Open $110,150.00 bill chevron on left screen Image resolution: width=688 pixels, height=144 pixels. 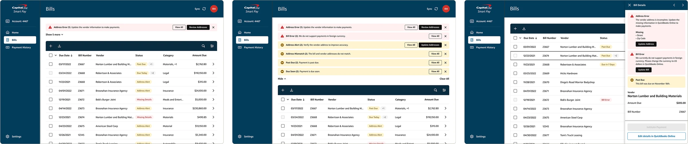pyautogui.click(x=213, y=73)
